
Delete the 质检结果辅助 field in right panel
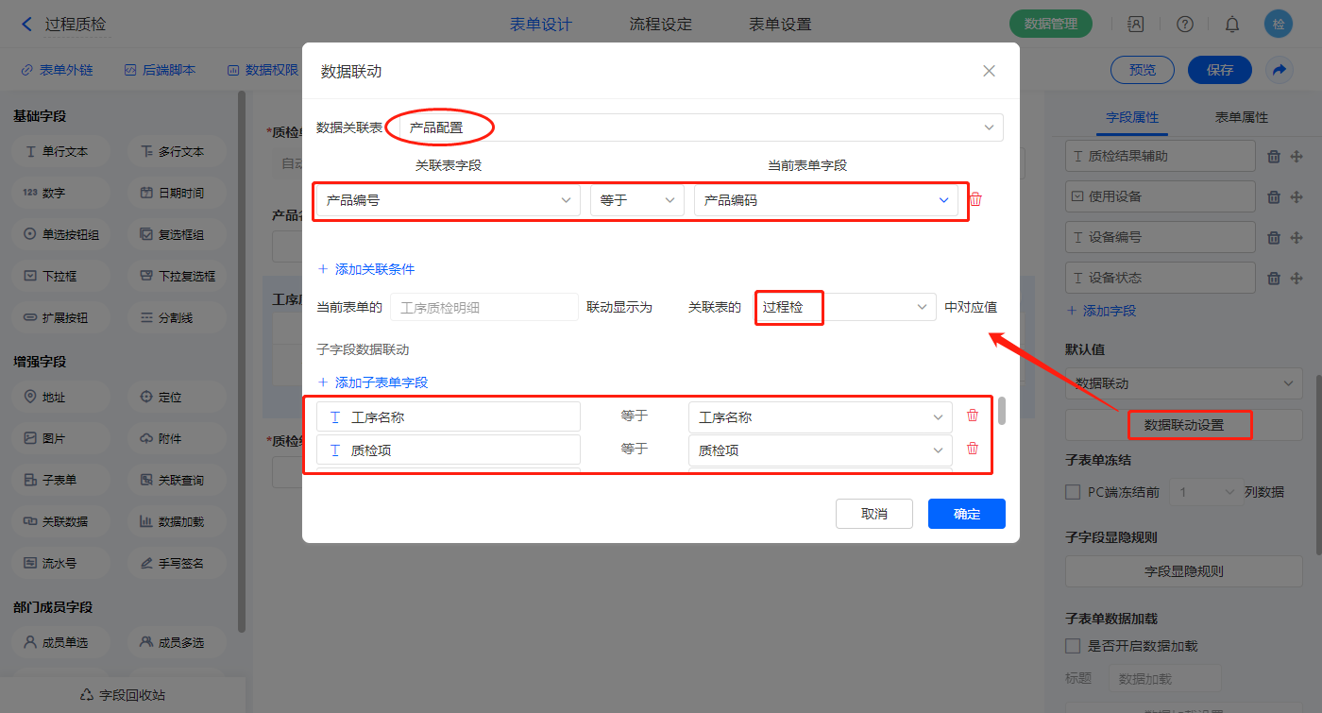[1273, 157]
